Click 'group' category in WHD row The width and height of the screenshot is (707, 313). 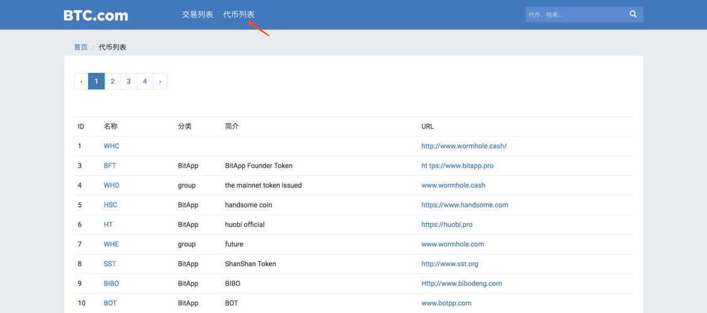(x=187, y=185)
